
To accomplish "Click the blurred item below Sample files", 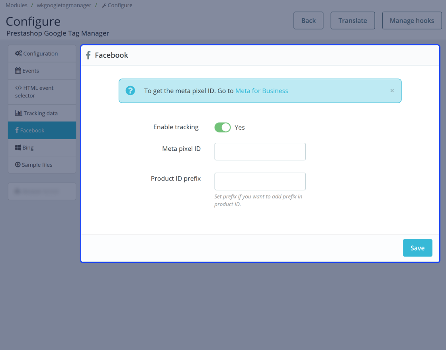I will coord(42,191).
